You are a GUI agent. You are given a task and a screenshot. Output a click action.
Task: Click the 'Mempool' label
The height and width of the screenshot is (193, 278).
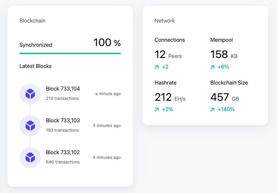(222, 40)
